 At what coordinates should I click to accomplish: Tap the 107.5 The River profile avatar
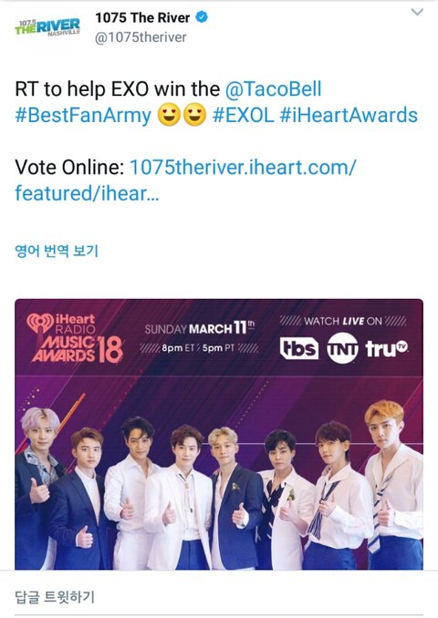(47, 27)
